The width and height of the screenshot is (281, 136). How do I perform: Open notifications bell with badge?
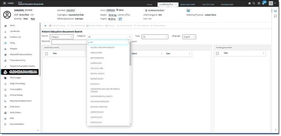tap(264, 3)
